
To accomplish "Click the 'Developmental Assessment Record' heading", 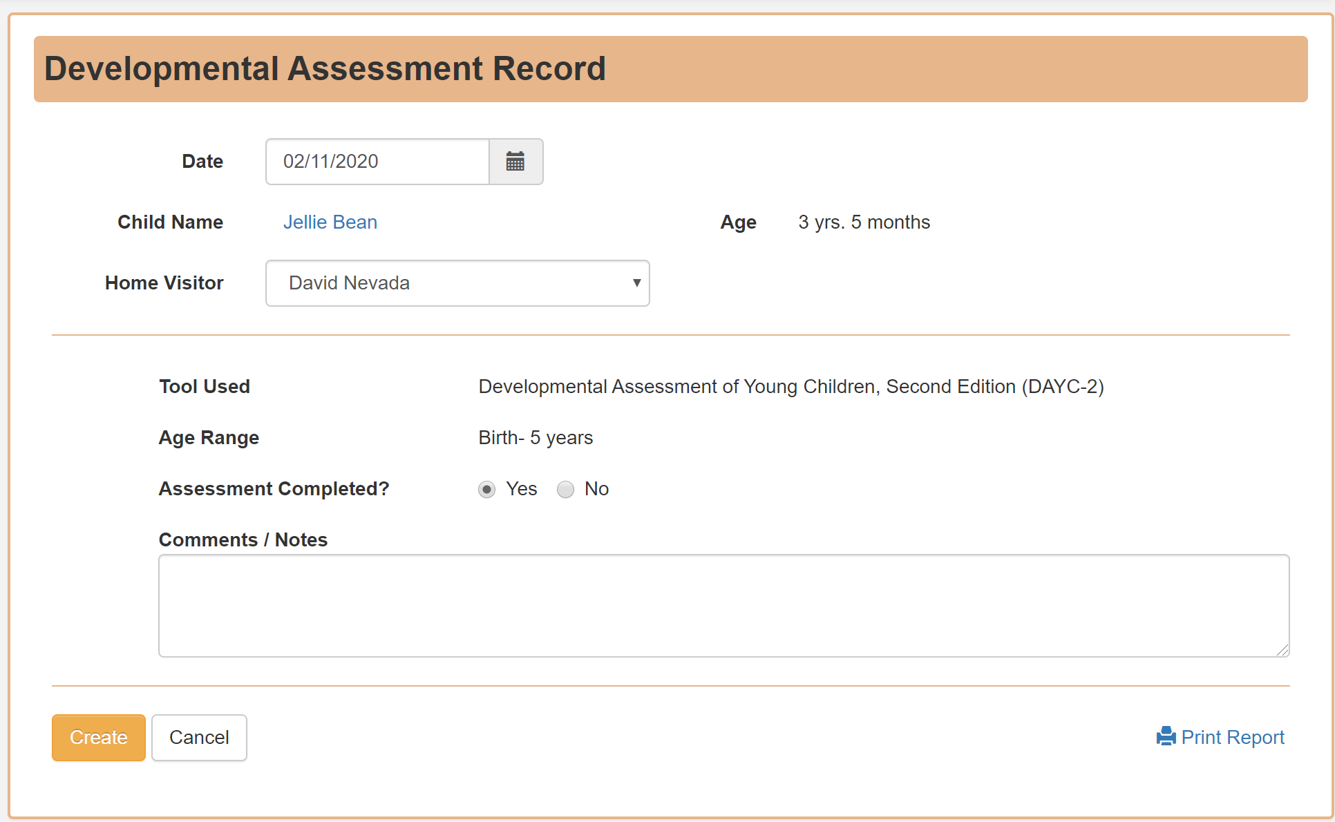I will 325,69.
